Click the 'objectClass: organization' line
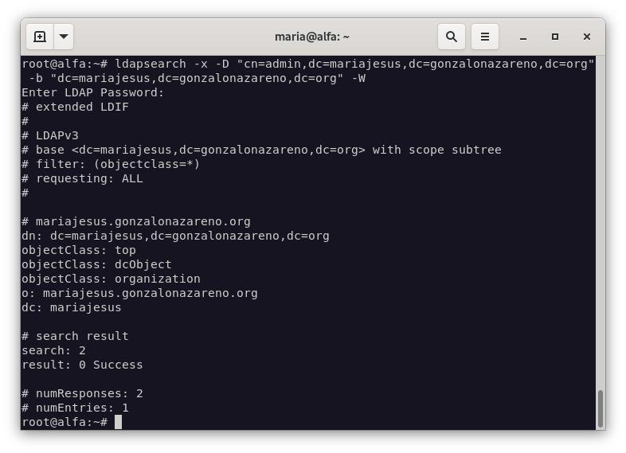 coord(111,279)
